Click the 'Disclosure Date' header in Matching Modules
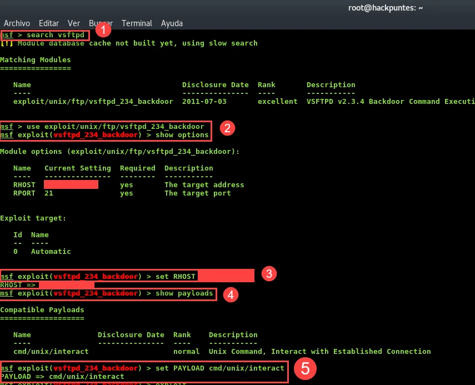The image size is (475, 385). (216, 85)
